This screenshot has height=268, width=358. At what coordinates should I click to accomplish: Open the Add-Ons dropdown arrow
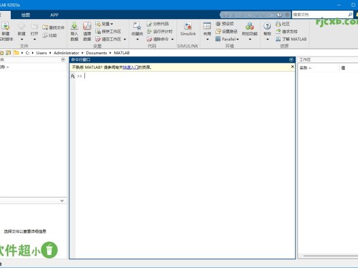click(x=250, y=39)
